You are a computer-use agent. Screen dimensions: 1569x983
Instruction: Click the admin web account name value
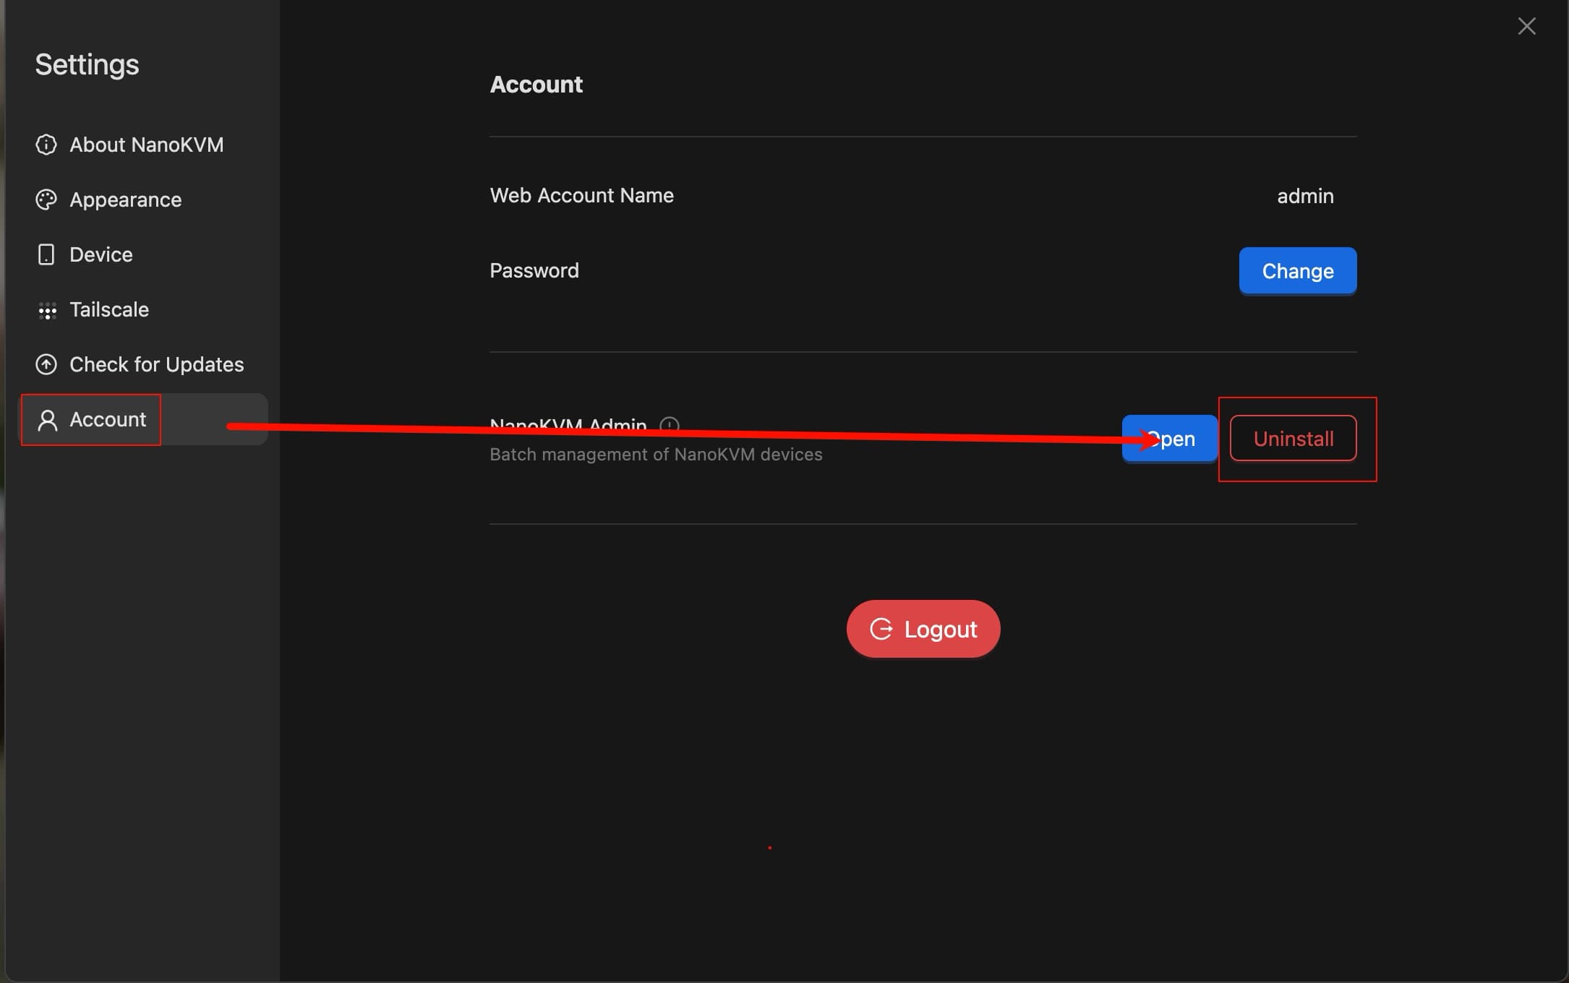[1304, 196]
